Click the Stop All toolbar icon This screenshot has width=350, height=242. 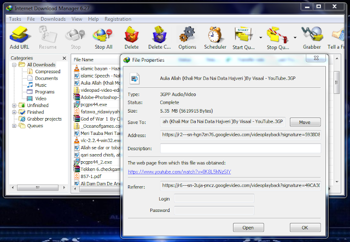(x=103, y=38)
